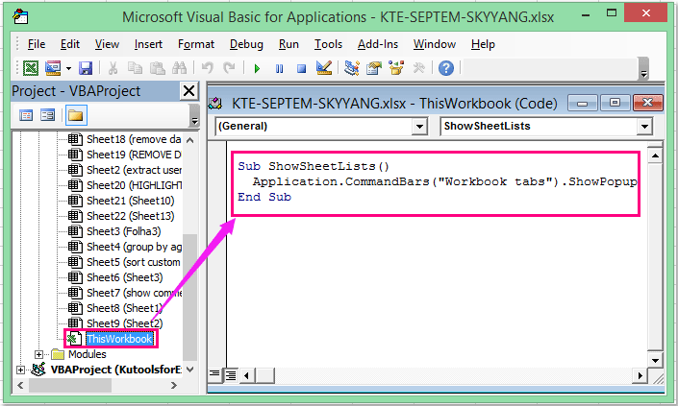Open the View menu
The height and width of the screenshot is (406, 678).
tap(107, 44)
